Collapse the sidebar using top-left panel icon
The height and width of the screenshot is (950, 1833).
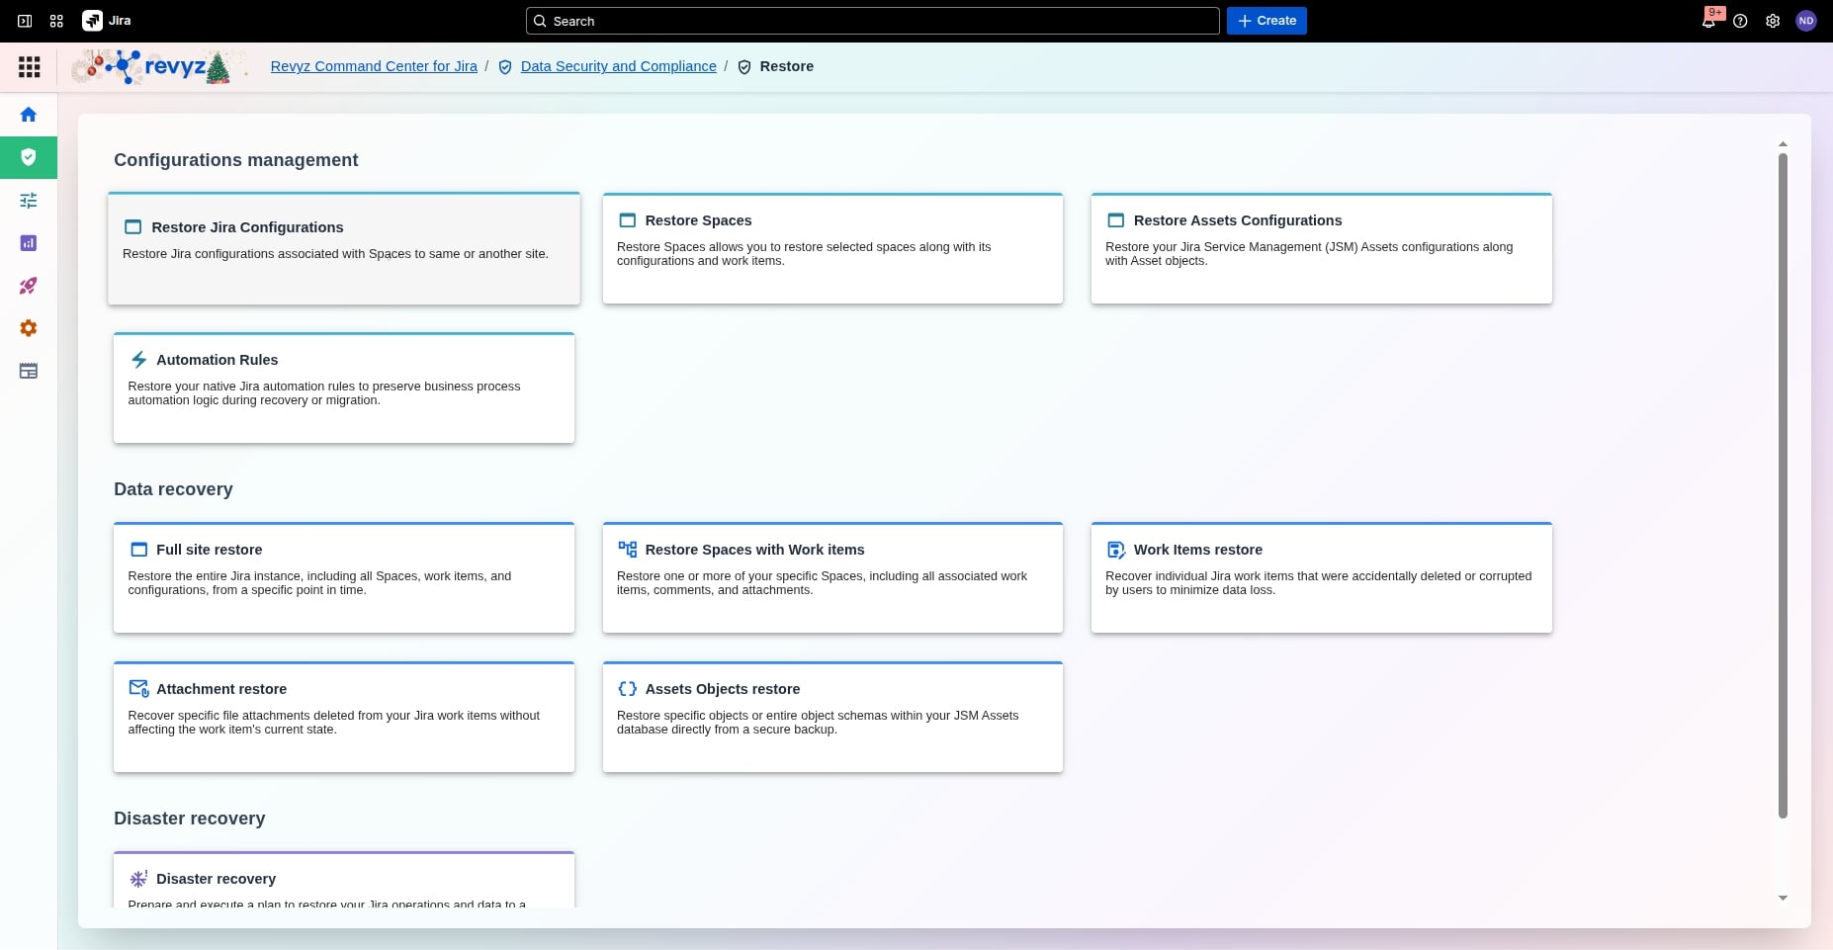[x=25, y=21]
